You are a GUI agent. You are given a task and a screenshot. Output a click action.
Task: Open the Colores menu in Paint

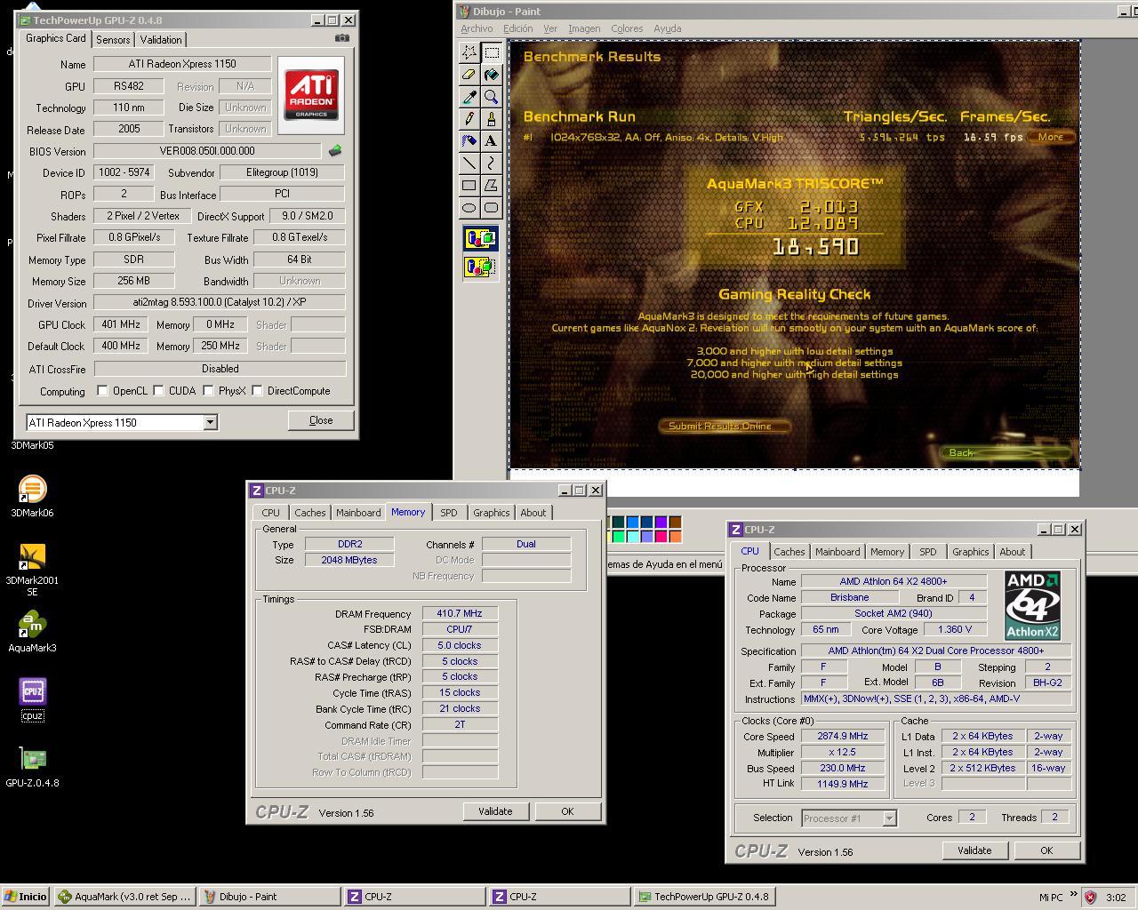click(627, 28)
